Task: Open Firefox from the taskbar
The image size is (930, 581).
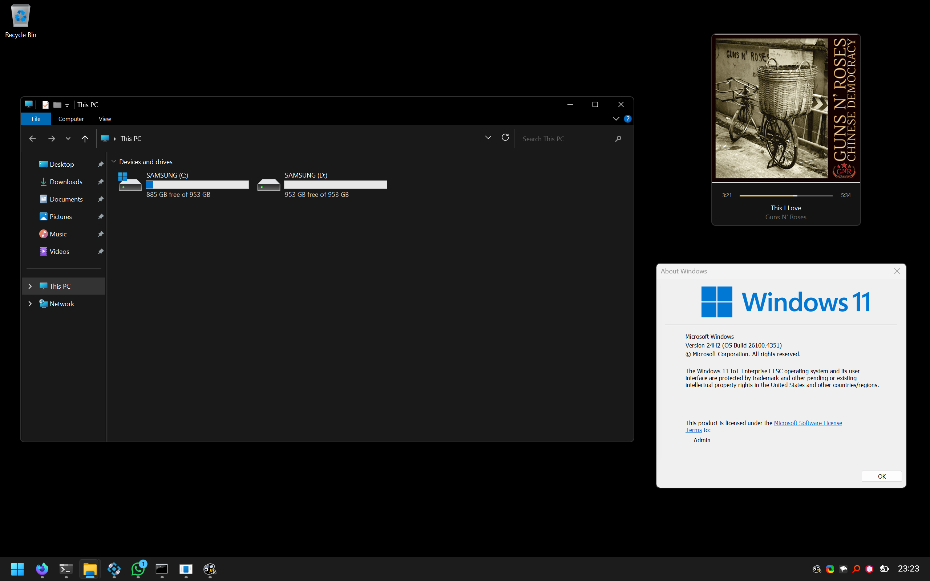Action: coord(42,569)
